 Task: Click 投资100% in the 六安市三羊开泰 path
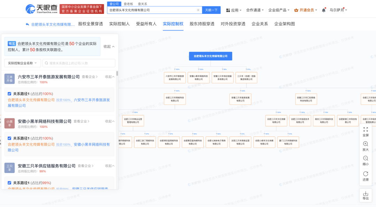click(x=64, y=100)
